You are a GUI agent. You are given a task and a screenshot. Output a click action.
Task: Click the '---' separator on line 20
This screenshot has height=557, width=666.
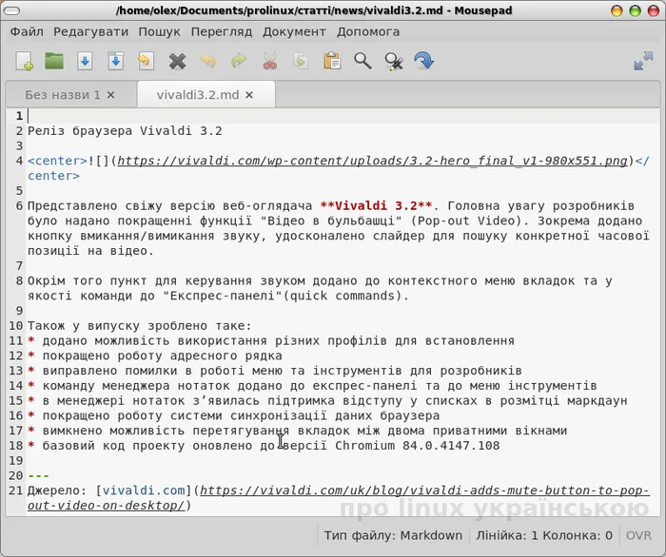pyautogui.click(x=38, y=475)
